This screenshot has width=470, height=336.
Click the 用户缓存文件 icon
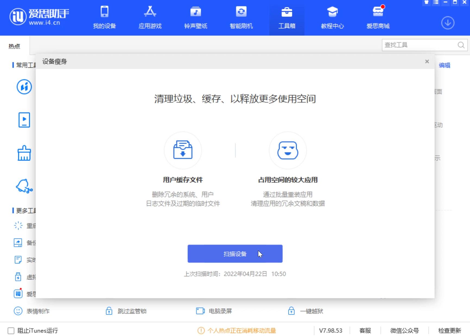(x=183, y=150)
